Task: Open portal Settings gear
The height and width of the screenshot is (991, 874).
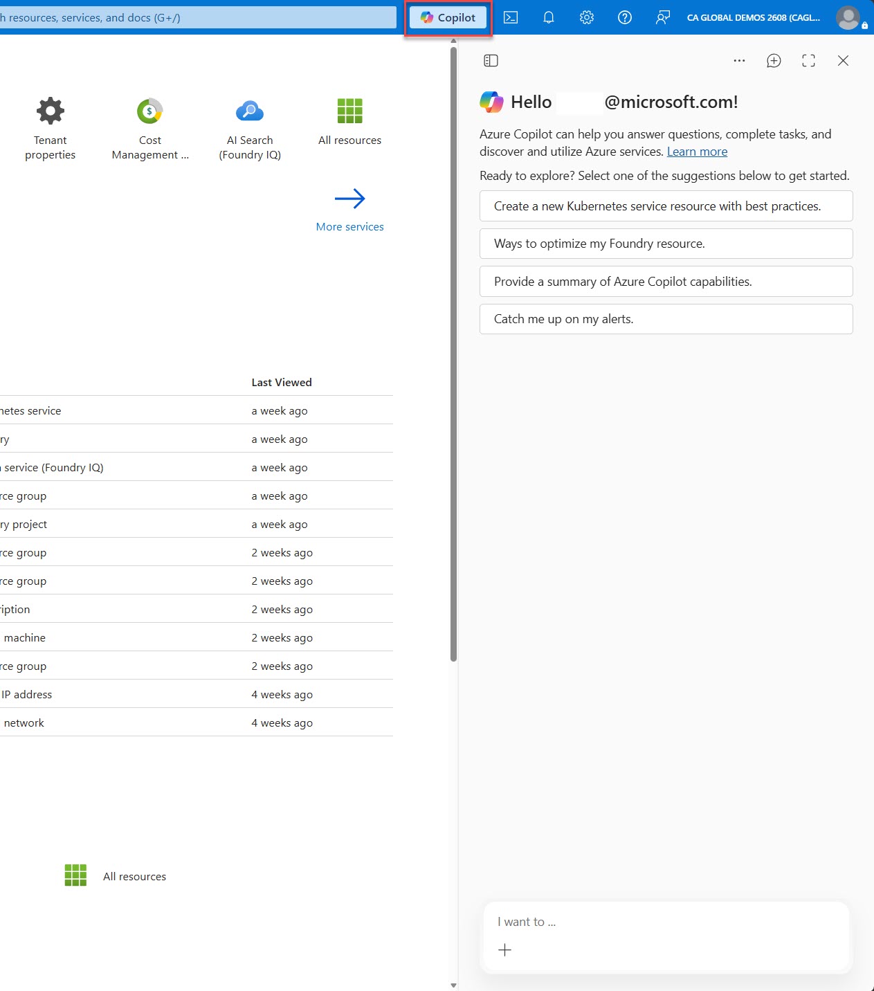Action: click(587, 17)
